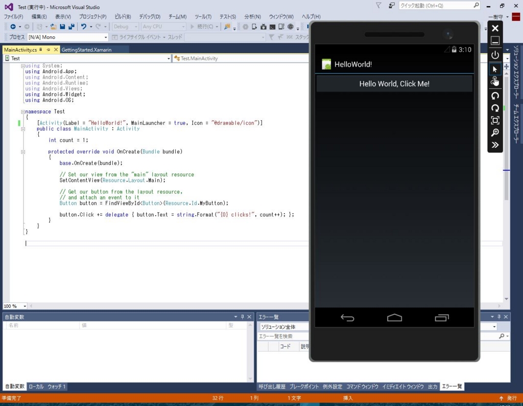The height and width of the screenshot is (406, 523).
Task: Rotate the emulator left
Action: [x=495, y=96]
